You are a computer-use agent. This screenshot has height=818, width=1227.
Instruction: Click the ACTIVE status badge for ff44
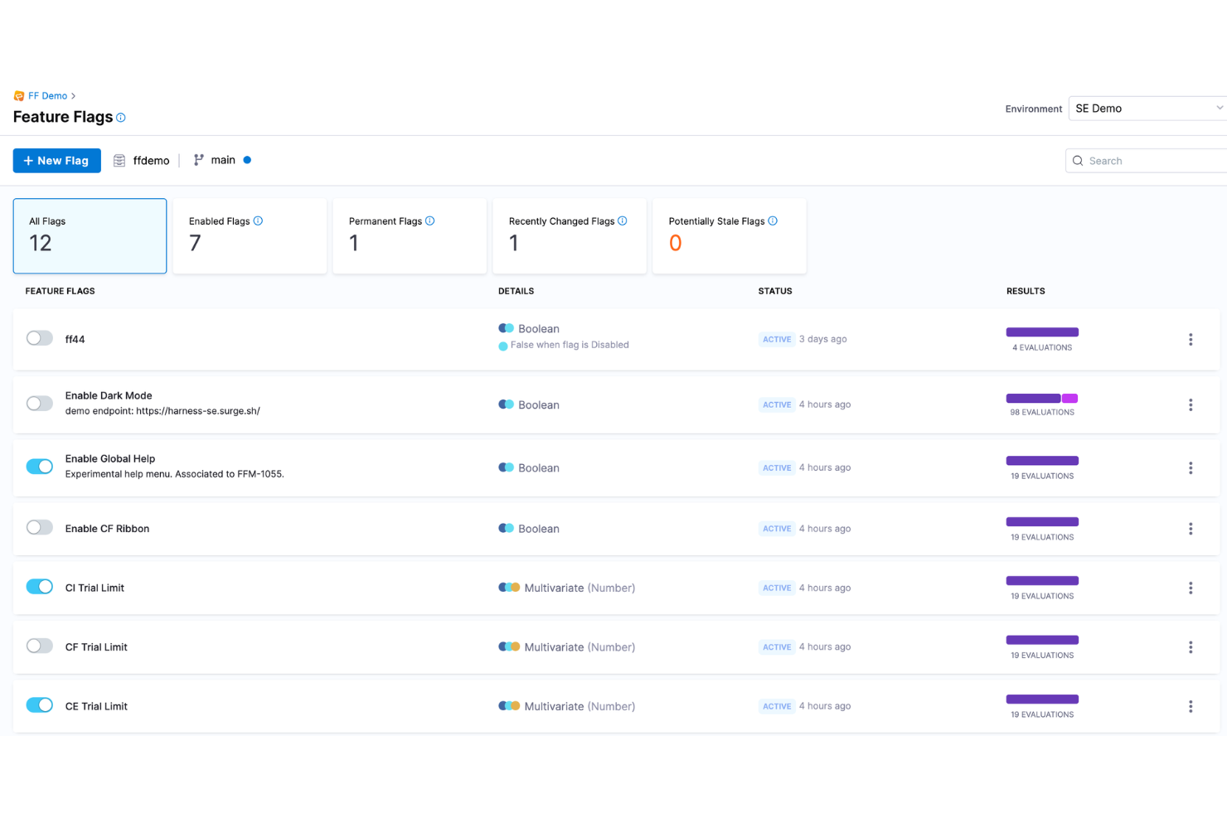pyautogui.click(x=777, y=340)
